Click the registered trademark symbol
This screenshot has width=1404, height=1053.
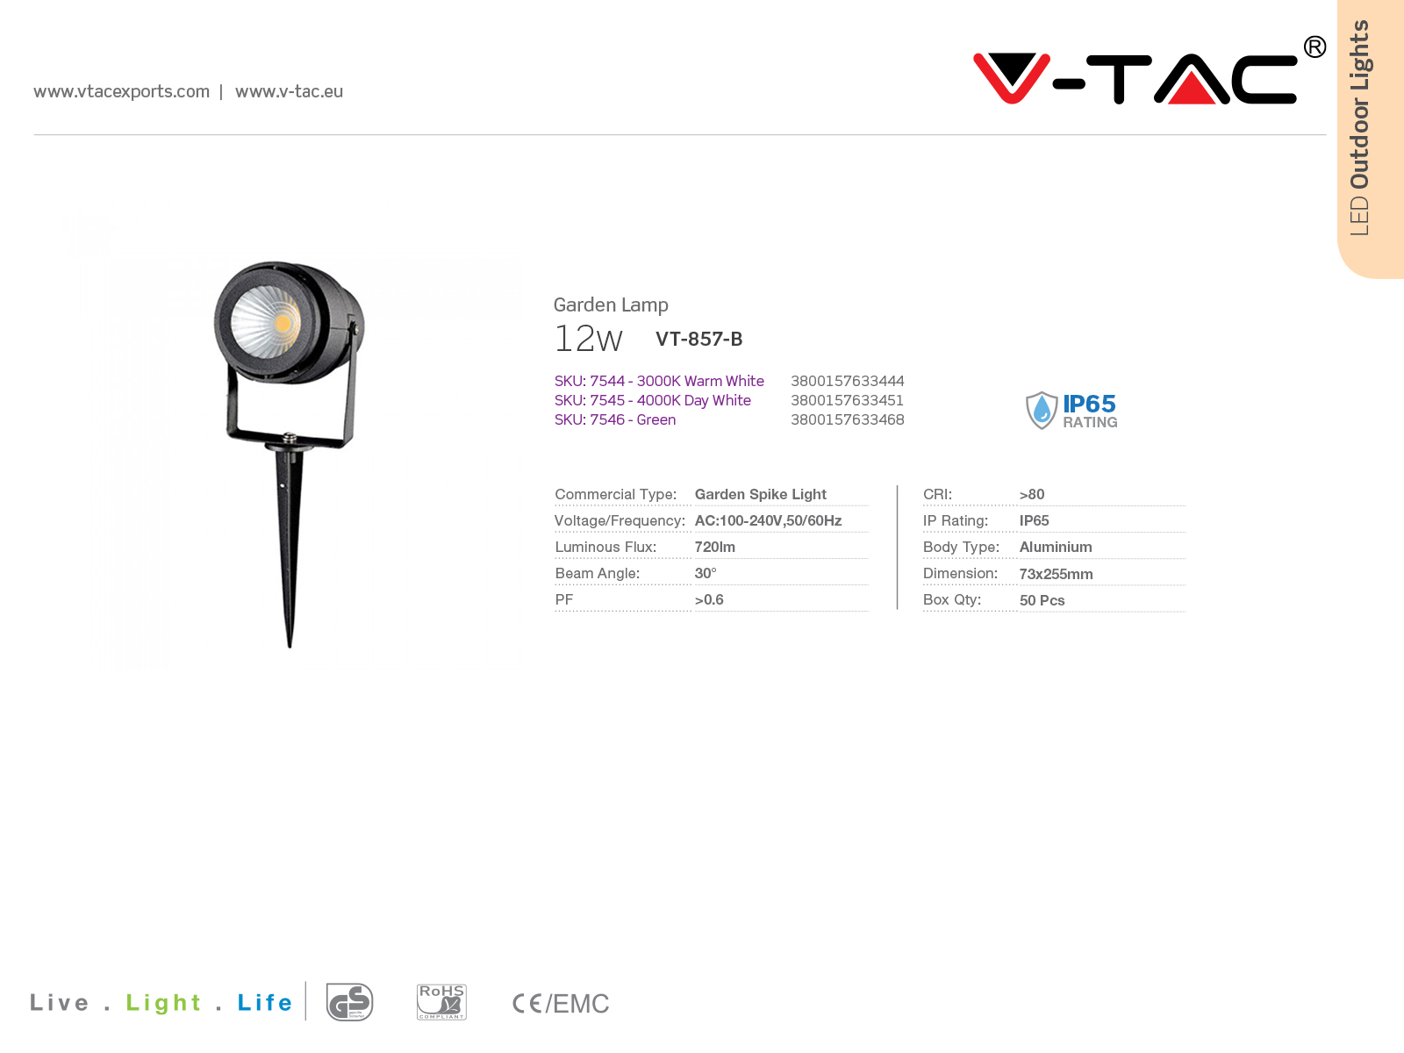(x=1314, y=47)
